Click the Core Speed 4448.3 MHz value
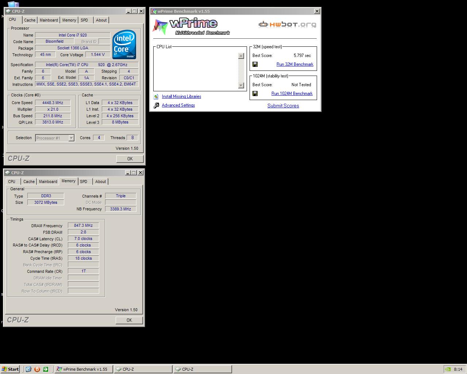The height and width of the screenshot is (374, 467). (x=53, y=103)
